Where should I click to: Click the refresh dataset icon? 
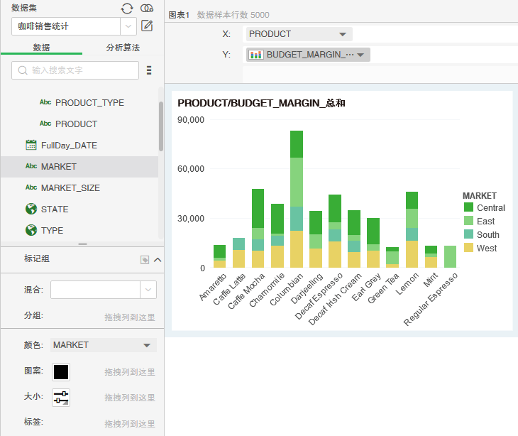[127, 9]
